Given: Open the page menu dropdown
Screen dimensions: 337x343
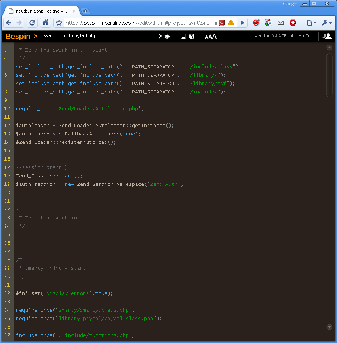Looking at the screenshot, I should point(311,23).
